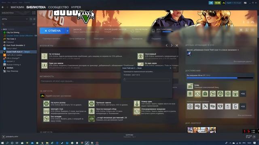Click the blue ОТМЕНА button
Screen dimensions: 259x145
[x=53, y=31]
